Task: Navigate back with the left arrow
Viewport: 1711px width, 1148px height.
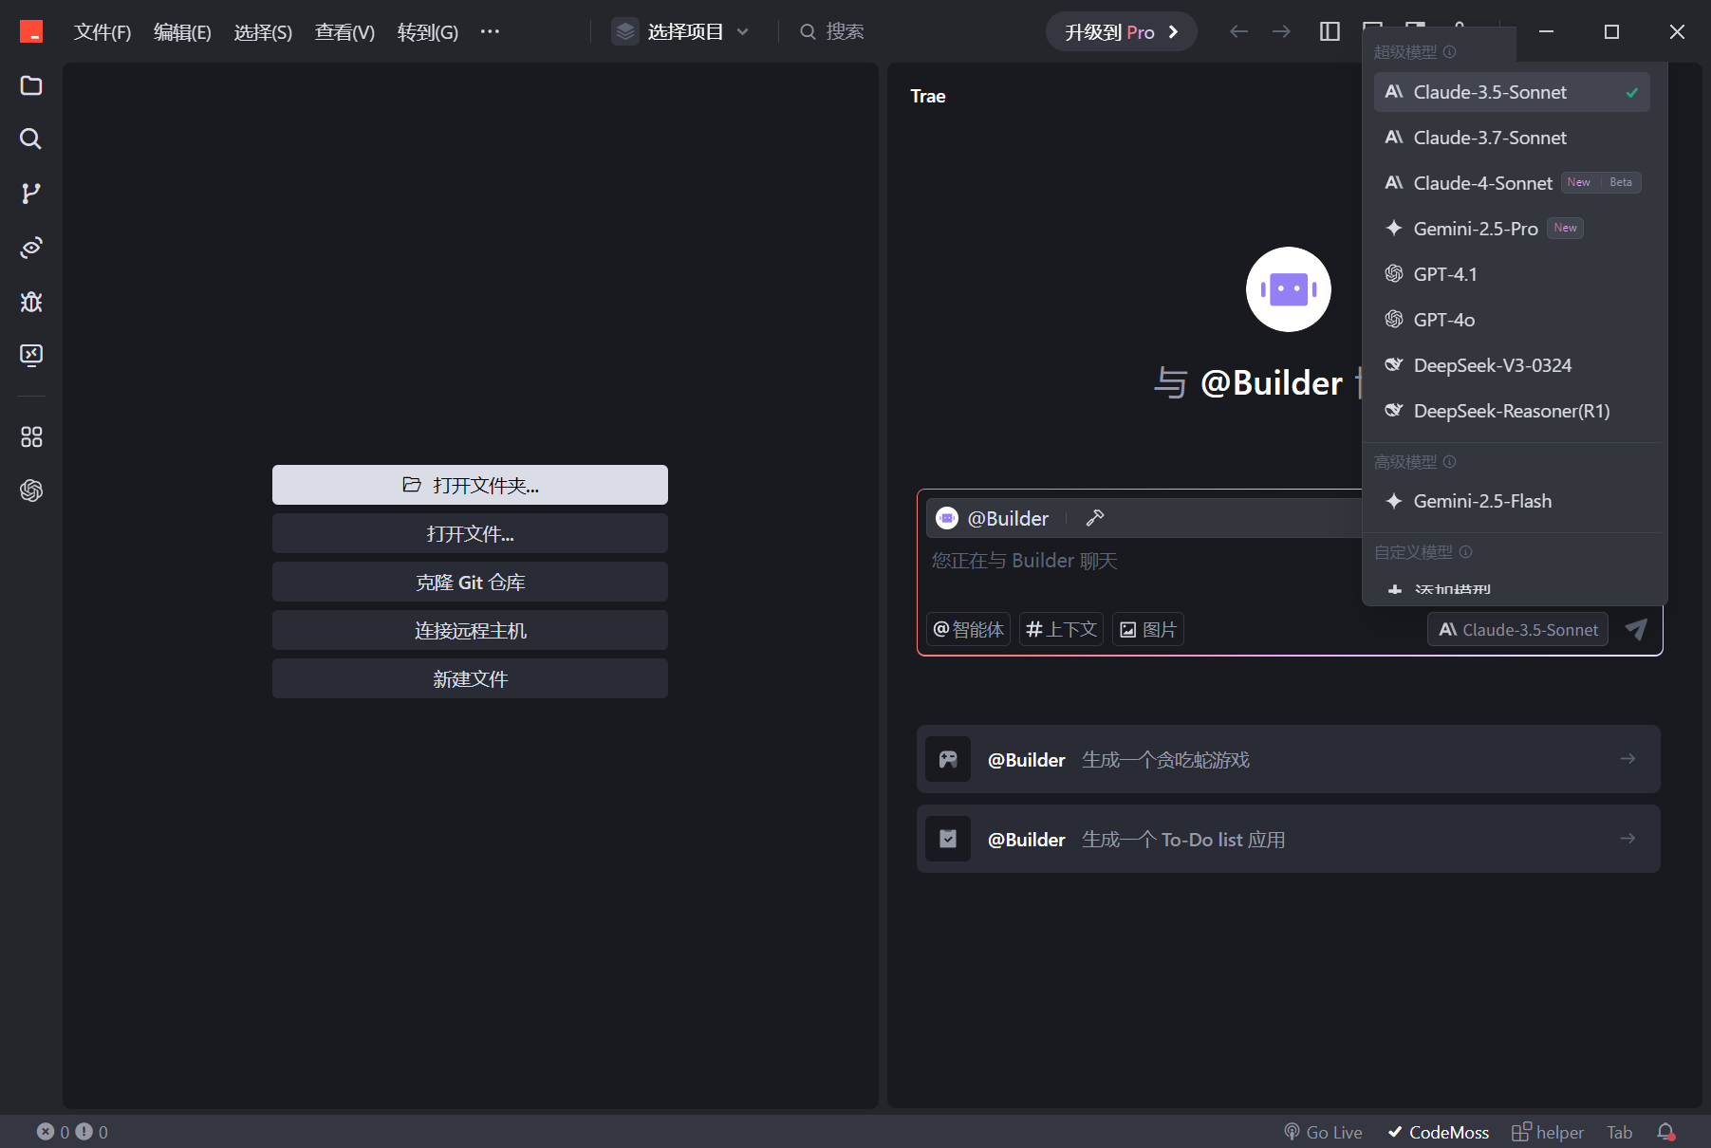Action: pyautogui.click(x=1238, y=31)
